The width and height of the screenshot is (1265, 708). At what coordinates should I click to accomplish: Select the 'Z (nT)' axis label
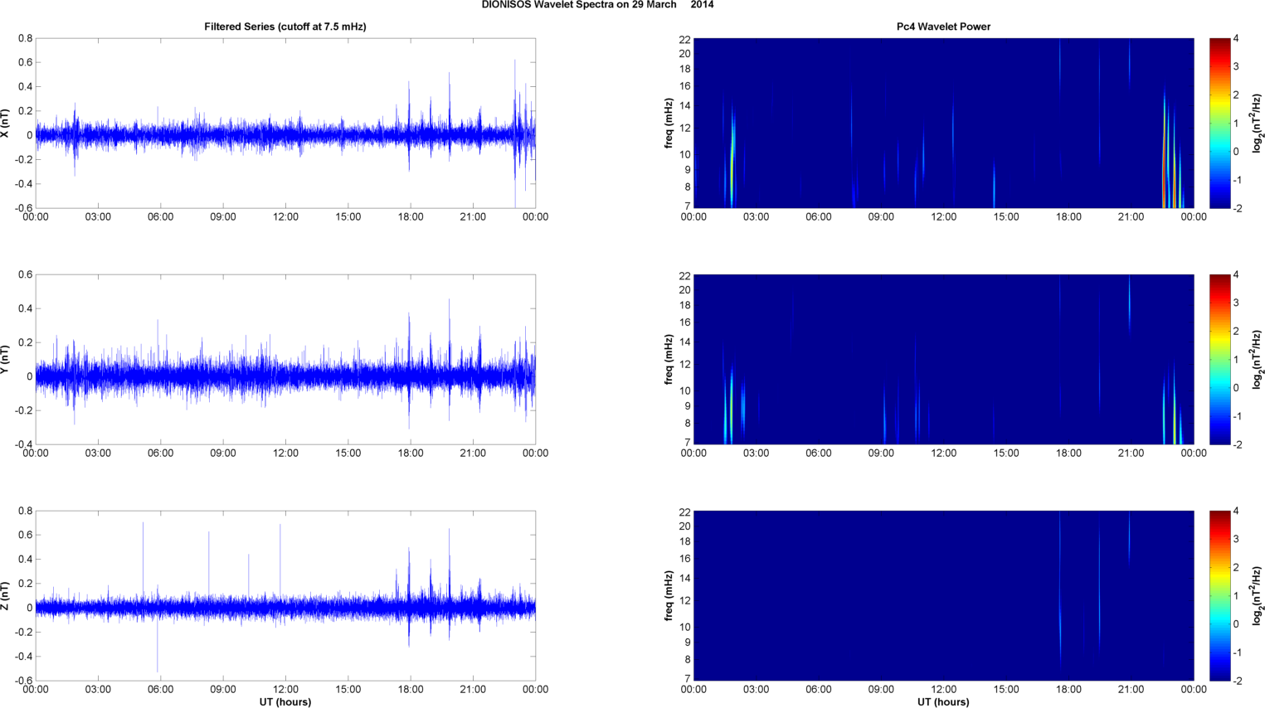[x=5, y=595]
